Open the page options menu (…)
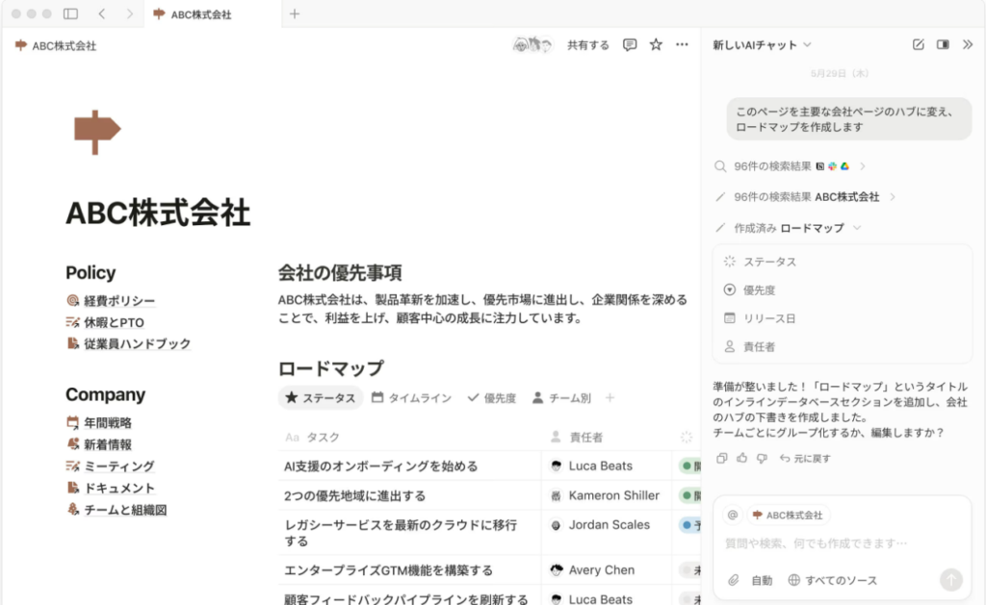This screenshot has height=605, width=986. pyautogui.click(x=681, y=43)
